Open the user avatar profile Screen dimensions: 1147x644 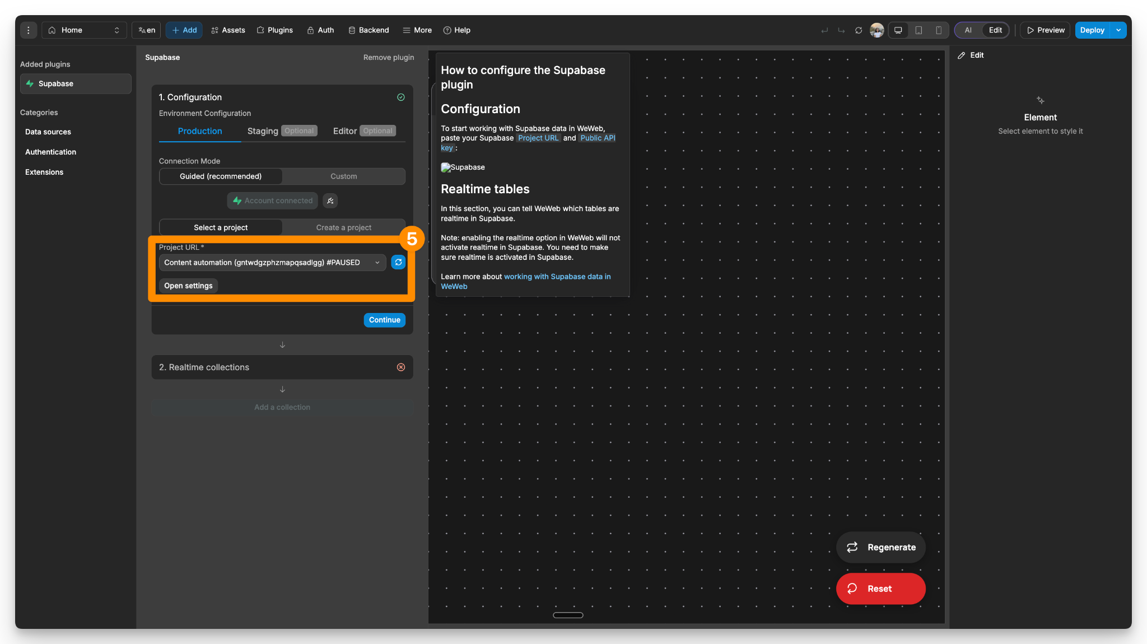[877, 30]
